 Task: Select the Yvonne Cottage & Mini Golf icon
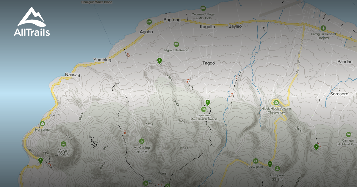point(203,8)
